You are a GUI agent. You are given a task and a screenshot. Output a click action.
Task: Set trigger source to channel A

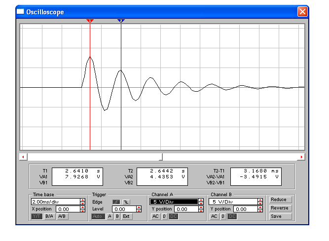[x=110, y=216]
